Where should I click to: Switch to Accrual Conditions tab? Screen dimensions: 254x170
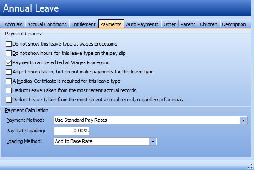point(47,24)
